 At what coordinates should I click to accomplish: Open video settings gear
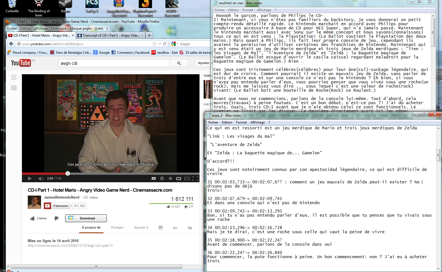(x=162, y=179)
